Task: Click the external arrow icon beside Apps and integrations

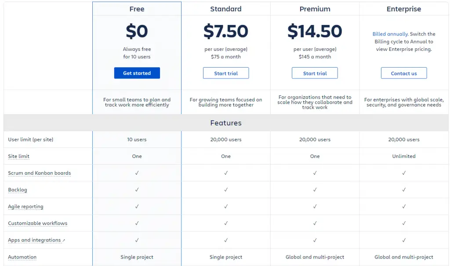Action: click(64, 241)
